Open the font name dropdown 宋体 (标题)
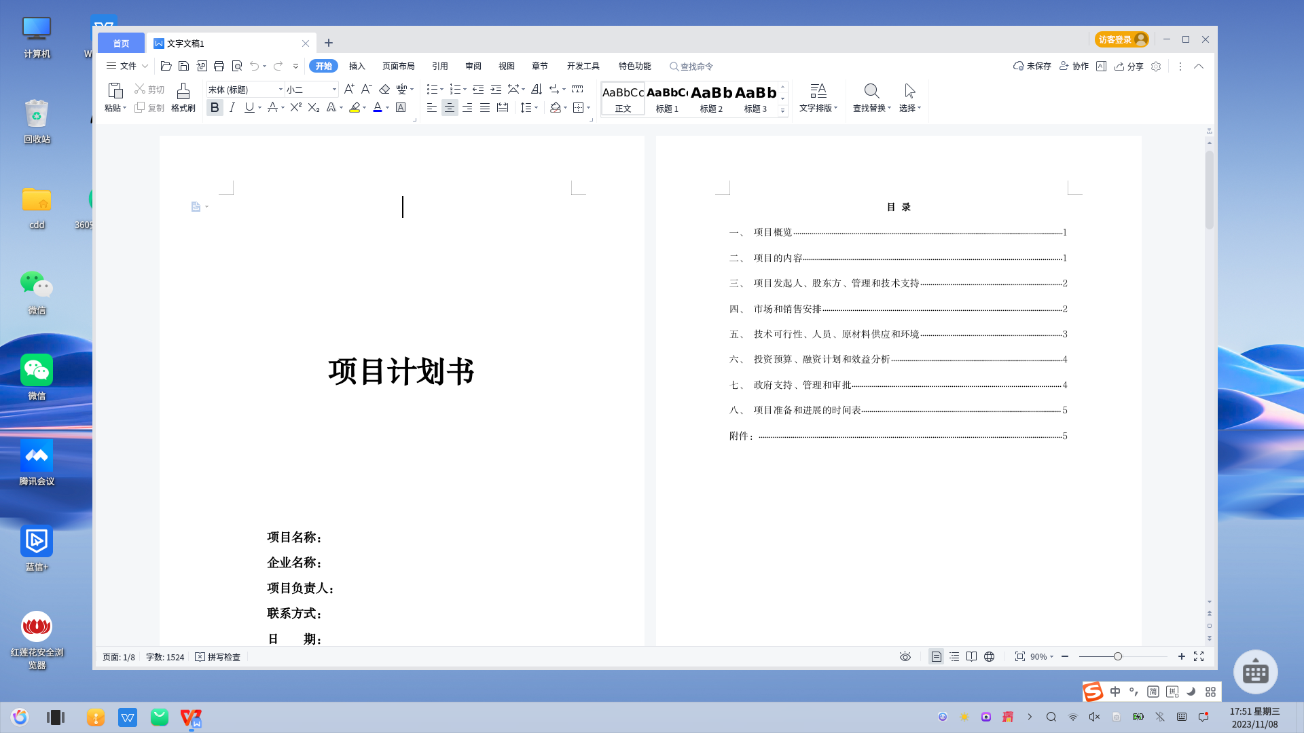This screenshot has height=733, width=1304. click(x=280, y=90)
